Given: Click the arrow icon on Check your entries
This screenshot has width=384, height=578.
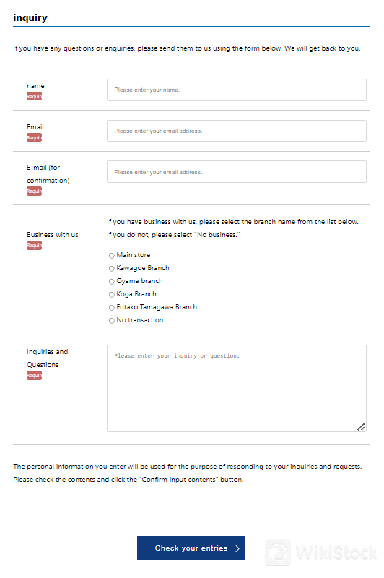Looking at the screenshot, I should [237, 548].
